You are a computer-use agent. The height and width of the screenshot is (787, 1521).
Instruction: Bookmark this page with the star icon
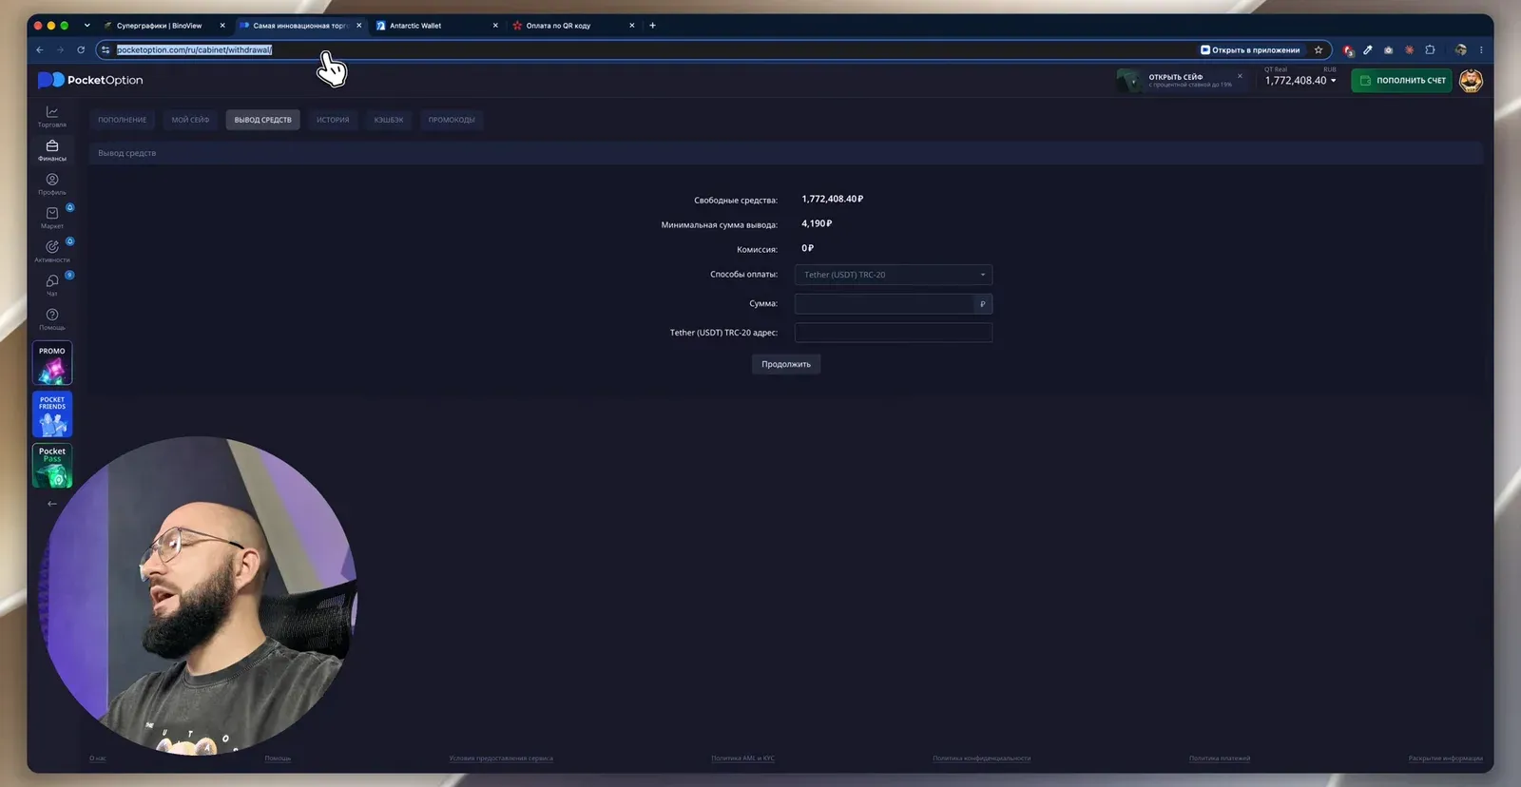[x=1319, y=50]
